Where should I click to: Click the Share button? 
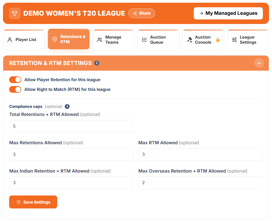(x=142, y=13)
